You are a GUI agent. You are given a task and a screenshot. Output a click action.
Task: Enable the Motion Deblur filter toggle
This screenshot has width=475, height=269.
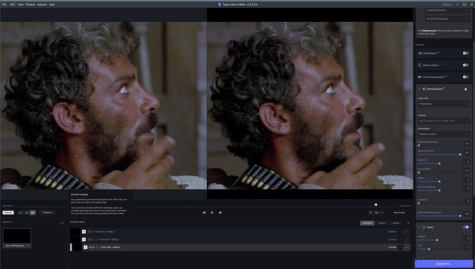465,65
